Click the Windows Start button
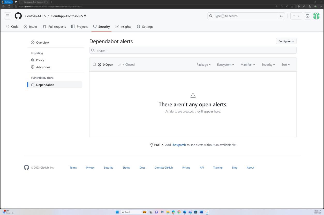 coord(117,212)
